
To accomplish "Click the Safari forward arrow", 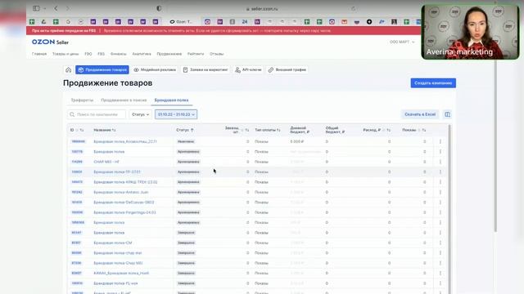I will 68,8.
